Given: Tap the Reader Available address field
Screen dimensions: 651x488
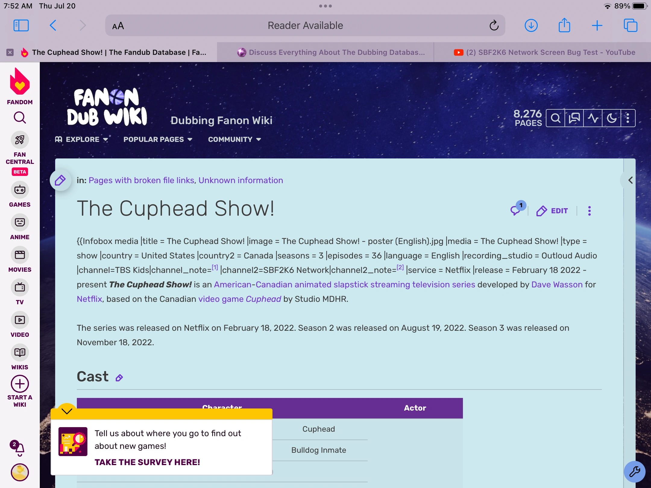Looking at the screenshot, I should pos(305,26).
